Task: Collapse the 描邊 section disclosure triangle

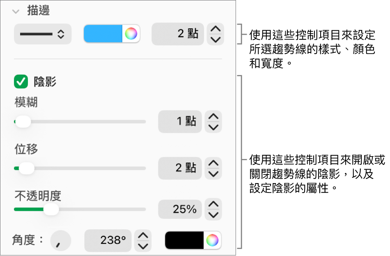Action: (x=15, y=11)
